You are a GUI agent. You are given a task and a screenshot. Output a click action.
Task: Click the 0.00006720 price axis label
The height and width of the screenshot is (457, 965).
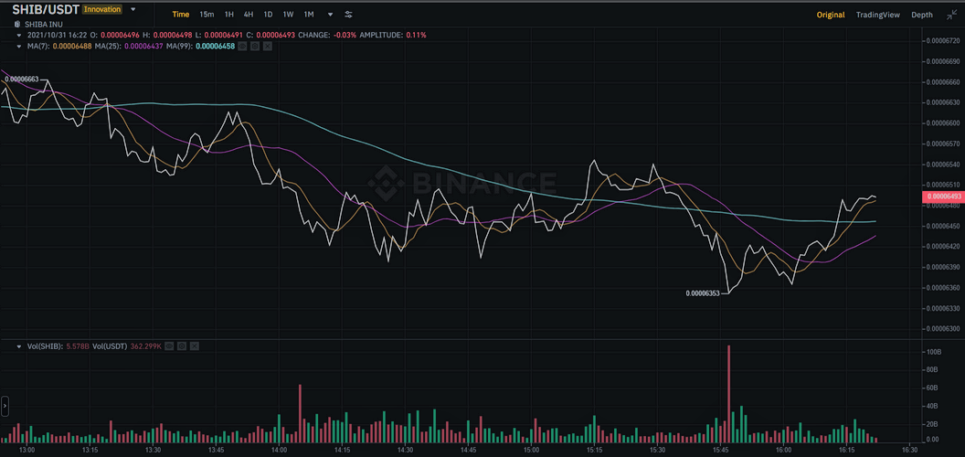click(943, 40)
